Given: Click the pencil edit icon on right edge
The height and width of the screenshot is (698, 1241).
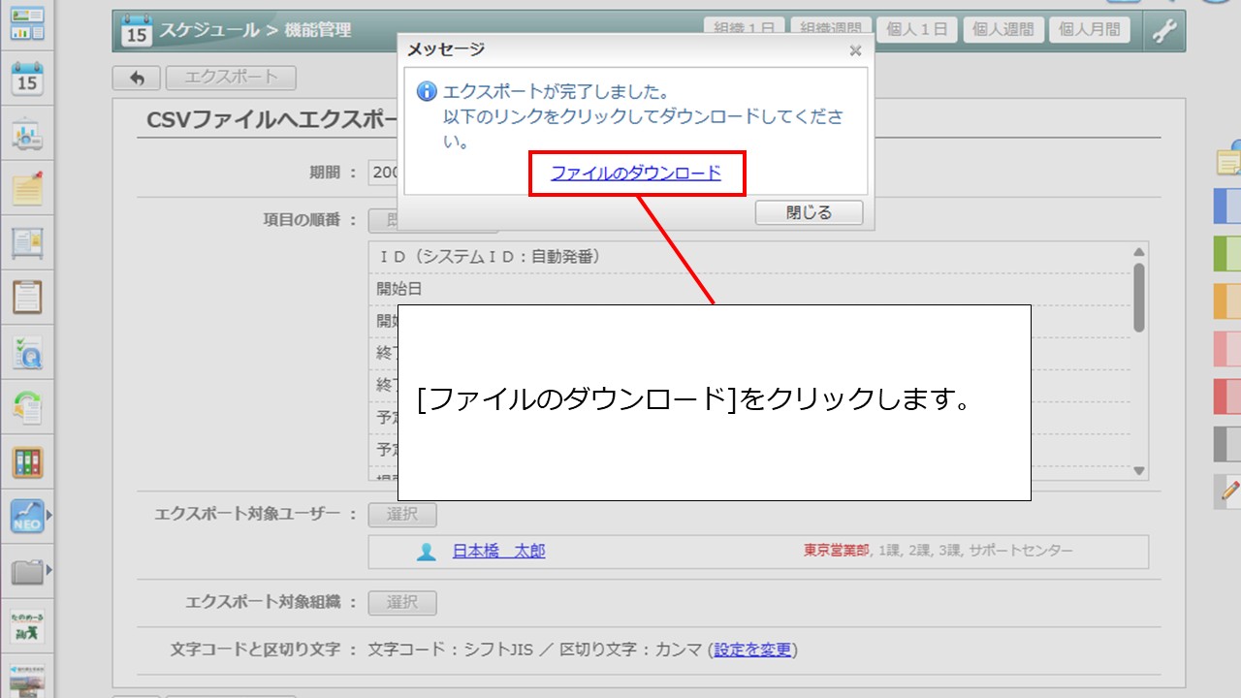Looking at the screenshot, I should (1229, 492).
